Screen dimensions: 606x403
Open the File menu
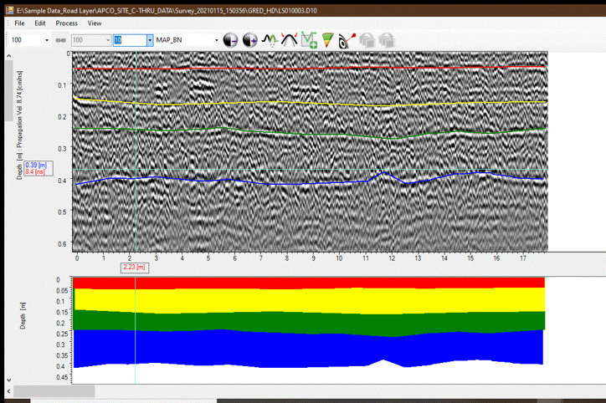[x=19, y=23]
